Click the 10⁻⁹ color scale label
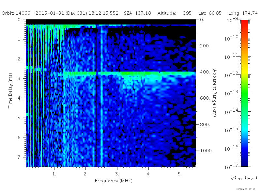This screenshot has height=196, width=261. click(x=233, y=20)
